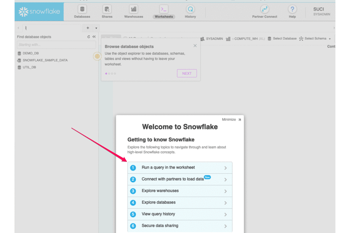350x233 pixels.
Task: Open the Warehouses page icon
Action: [134, 9]
